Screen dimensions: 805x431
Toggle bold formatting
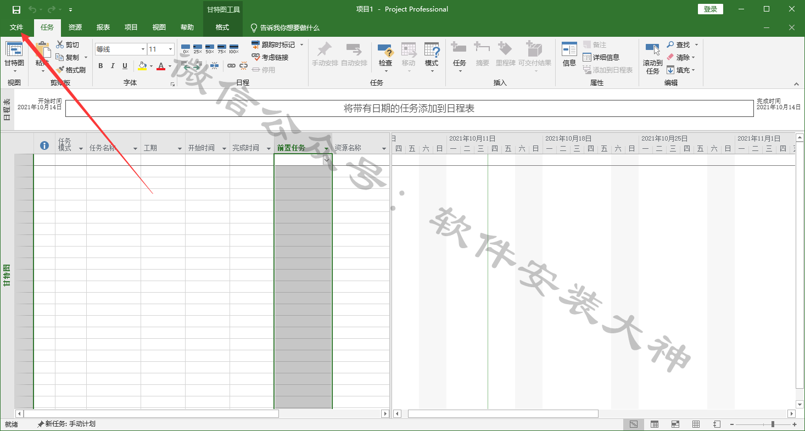point(100,66)
